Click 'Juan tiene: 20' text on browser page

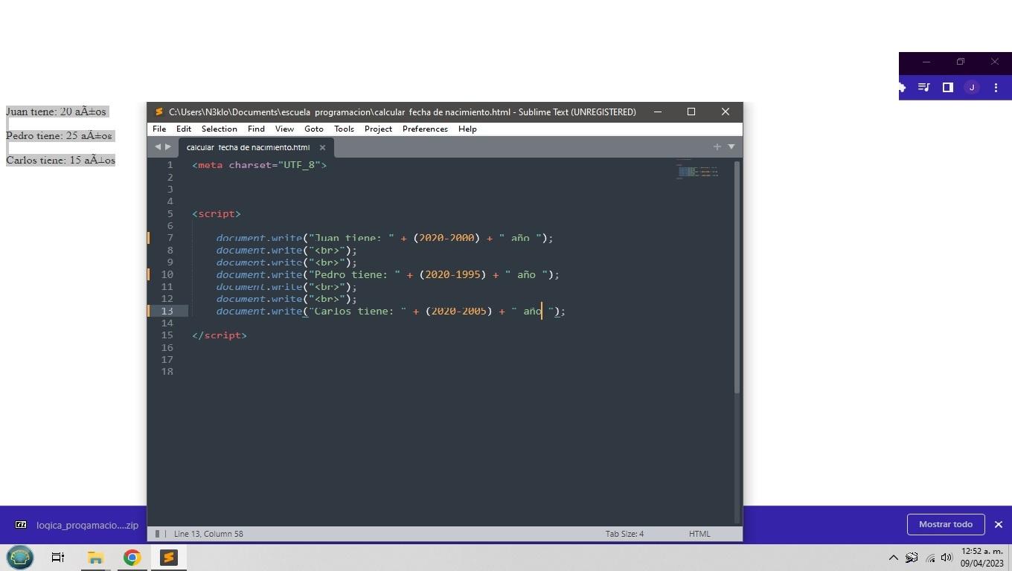tap(39, 112)
